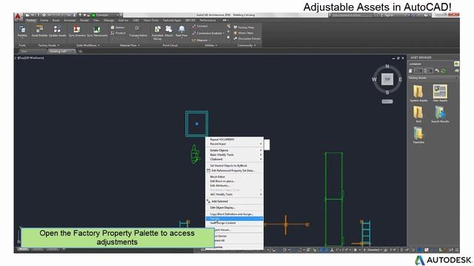Expand the Factory Assets panel dropdown
This screenshot has width=474, height=266.
tap(48, 45)
